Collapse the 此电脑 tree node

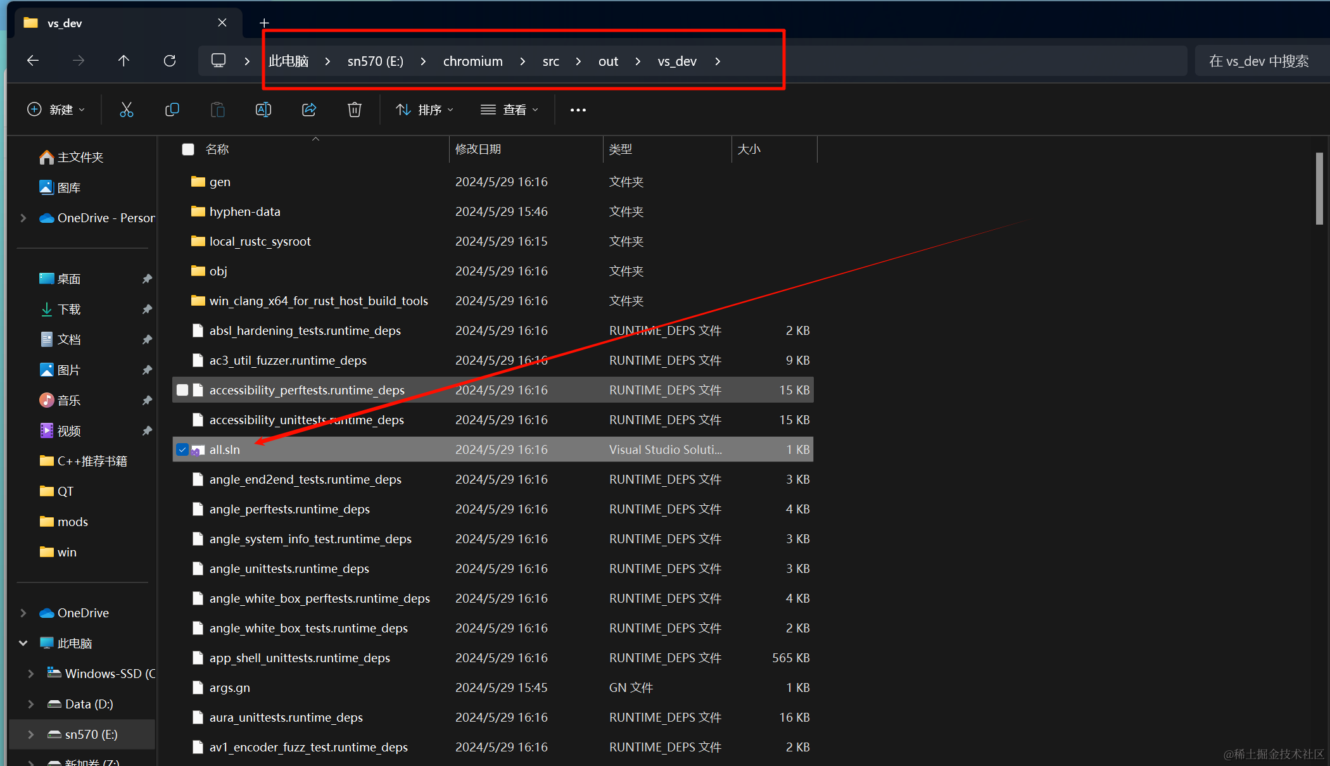(23, 643)
